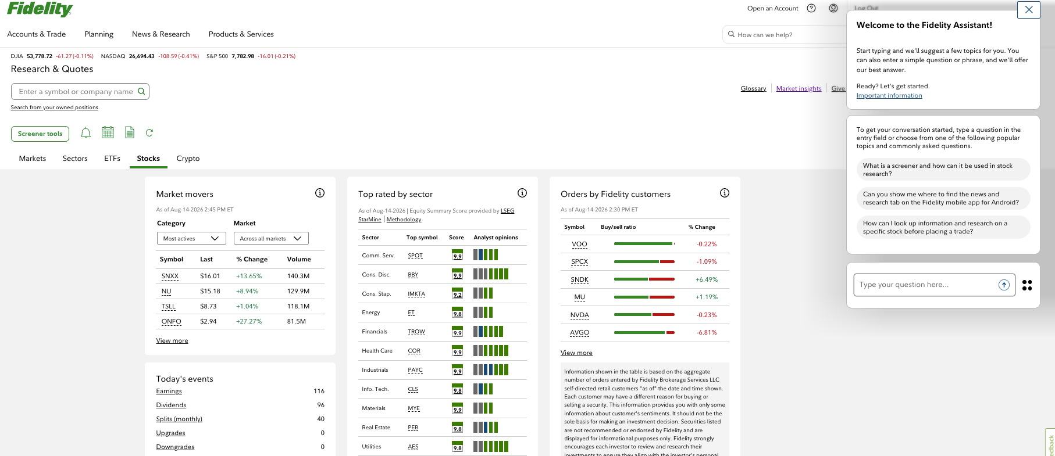Show info for Orders by Fidelity customers

tap(725, 193)
